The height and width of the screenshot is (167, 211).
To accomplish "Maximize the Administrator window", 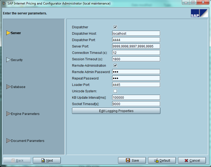I will [x=193, y=2].
